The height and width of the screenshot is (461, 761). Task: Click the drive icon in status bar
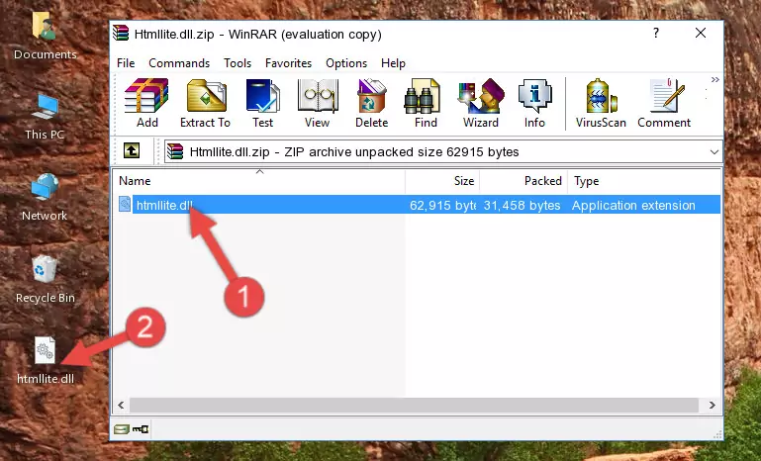click(x=122, y=429)
